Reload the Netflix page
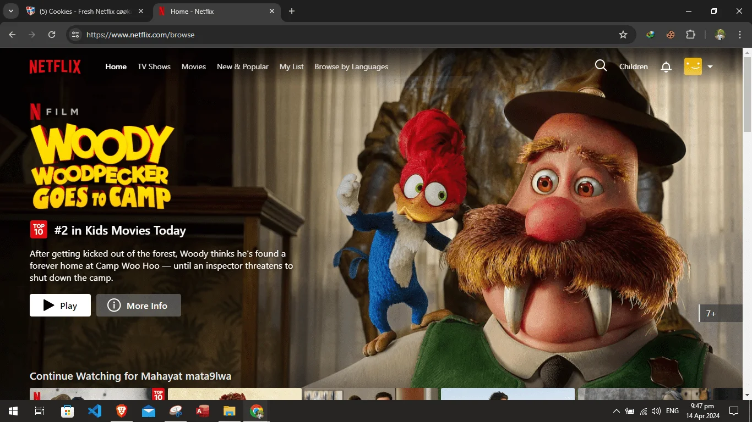This screenshot has width=752, height=422. 52,35
